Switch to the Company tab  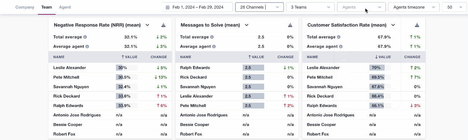25,7
